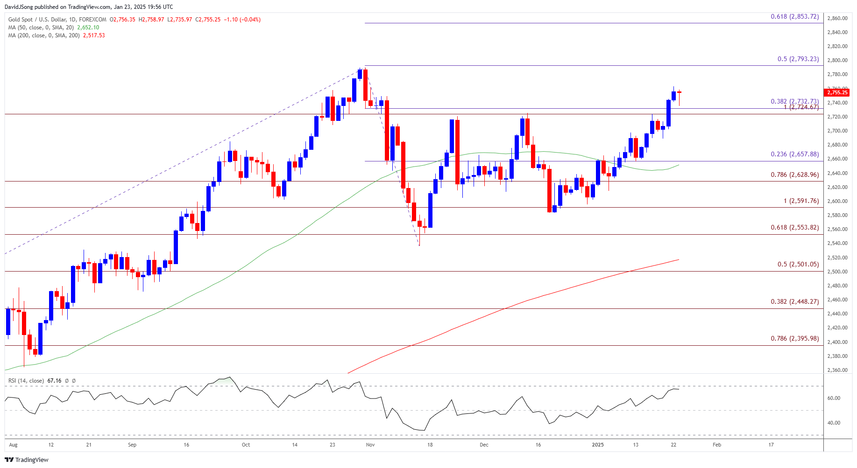The width and height of the screenshot is (857, 468).
Task: Click the TradingView logo icon
Action: click(x=9, y=460)
